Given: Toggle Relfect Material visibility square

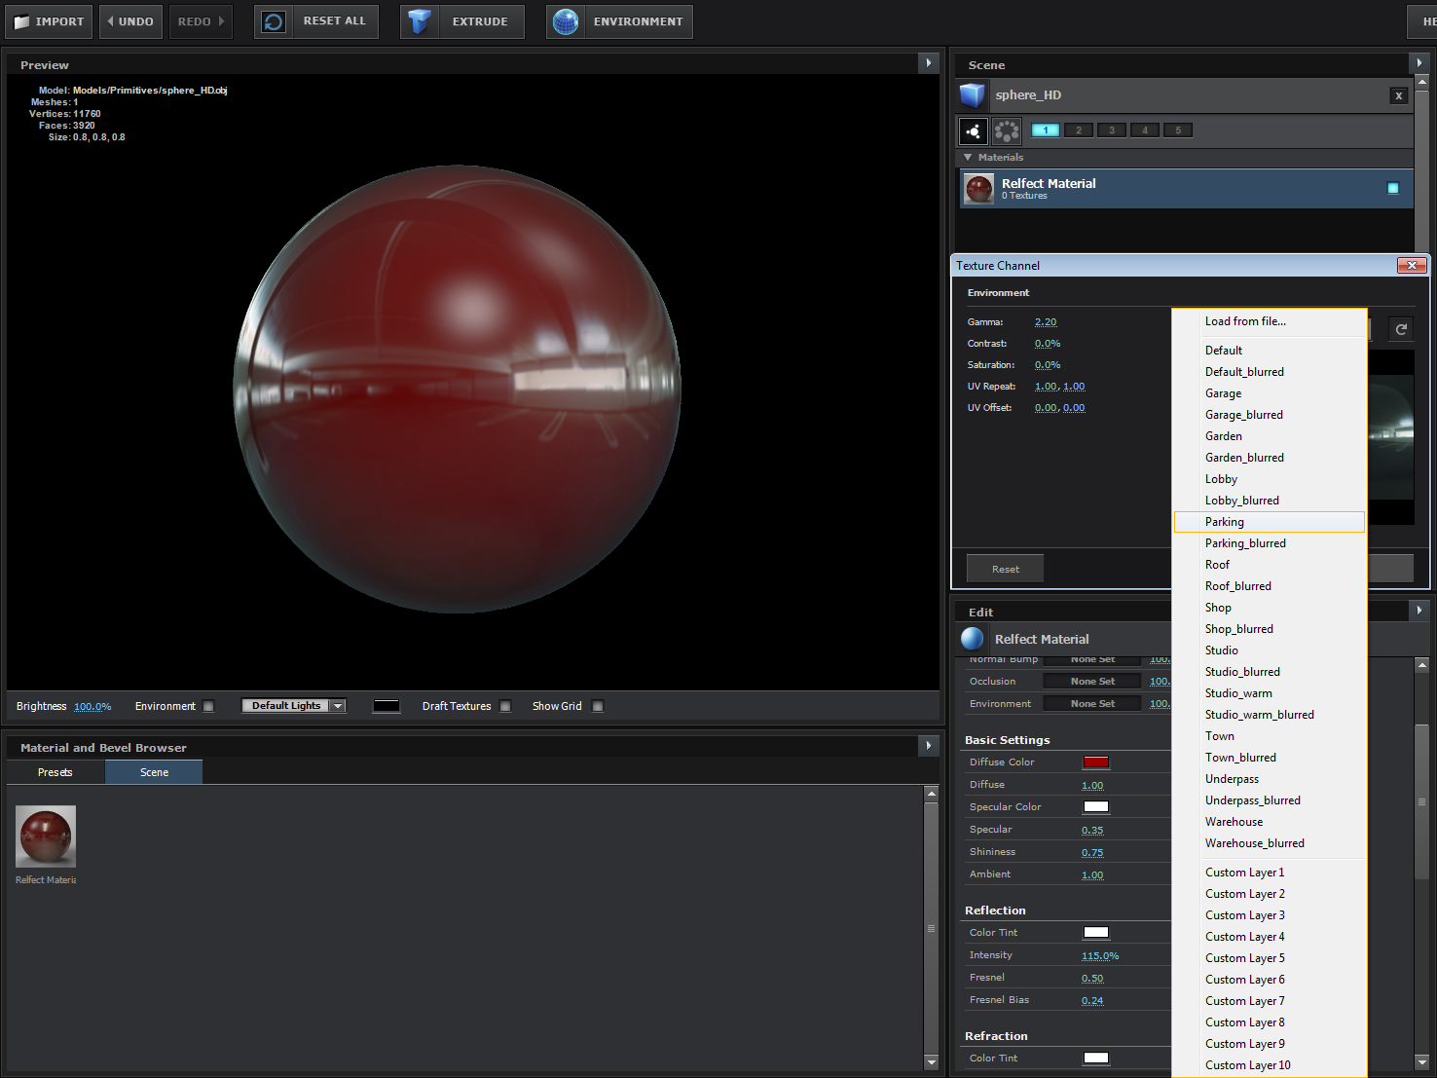Looking at the screenshot, I should point(1392,188).
